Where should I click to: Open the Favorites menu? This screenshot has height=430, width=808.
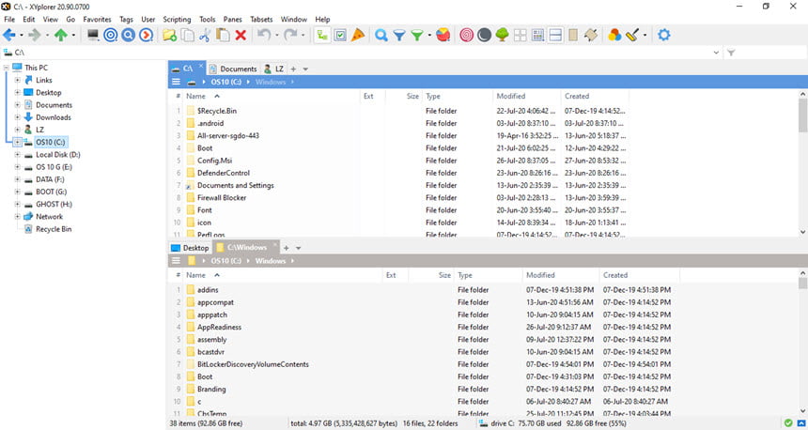click(x=98, y=19)
